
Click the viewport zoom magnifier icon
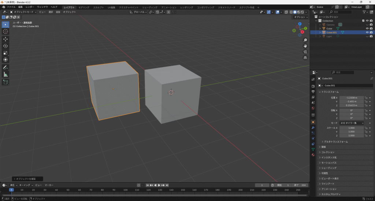(x=305, y=40)
